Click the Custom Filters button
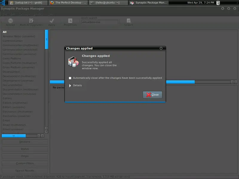This screenshot has height=179, width=239. tap(25, 163)
